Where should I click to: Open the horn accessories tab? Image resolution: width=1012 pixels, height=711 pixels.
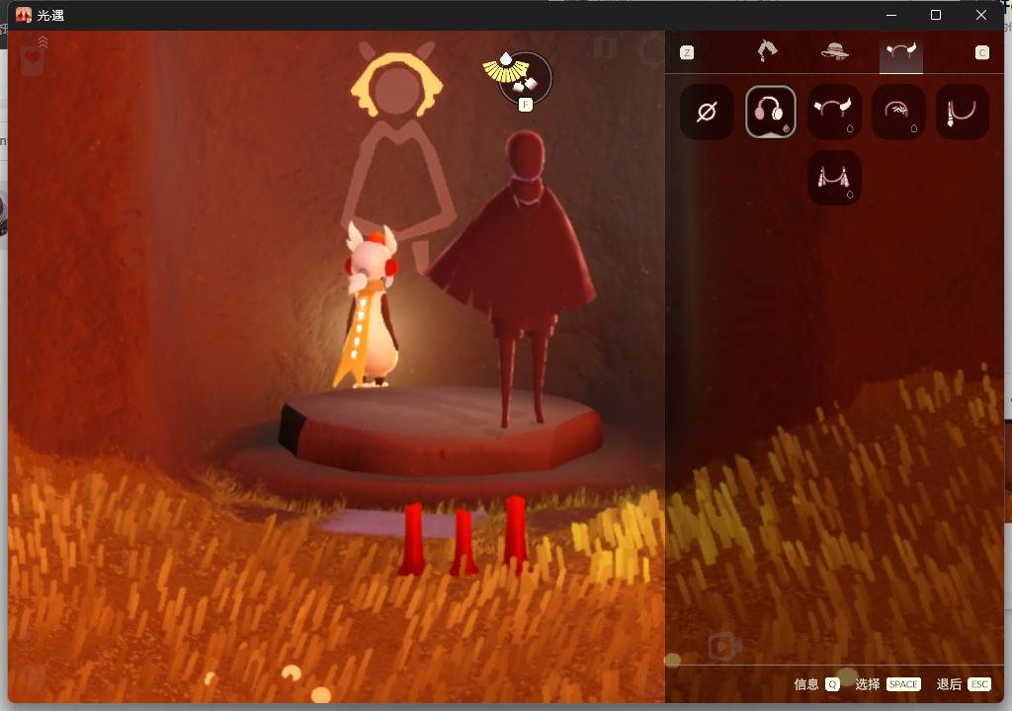coord(901,51)
